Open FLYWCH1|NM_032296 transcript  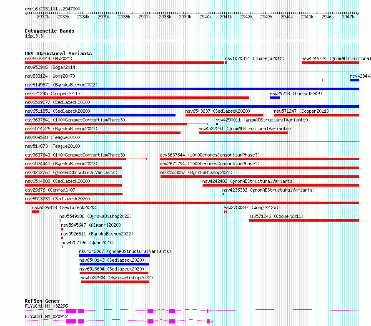[46, 306]
